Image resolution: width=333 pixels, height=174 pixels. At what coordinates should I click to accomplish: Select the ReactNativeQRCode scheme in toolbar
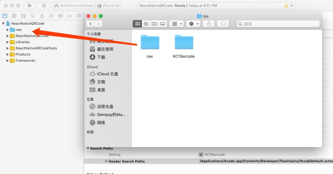[x=74, y=6]
